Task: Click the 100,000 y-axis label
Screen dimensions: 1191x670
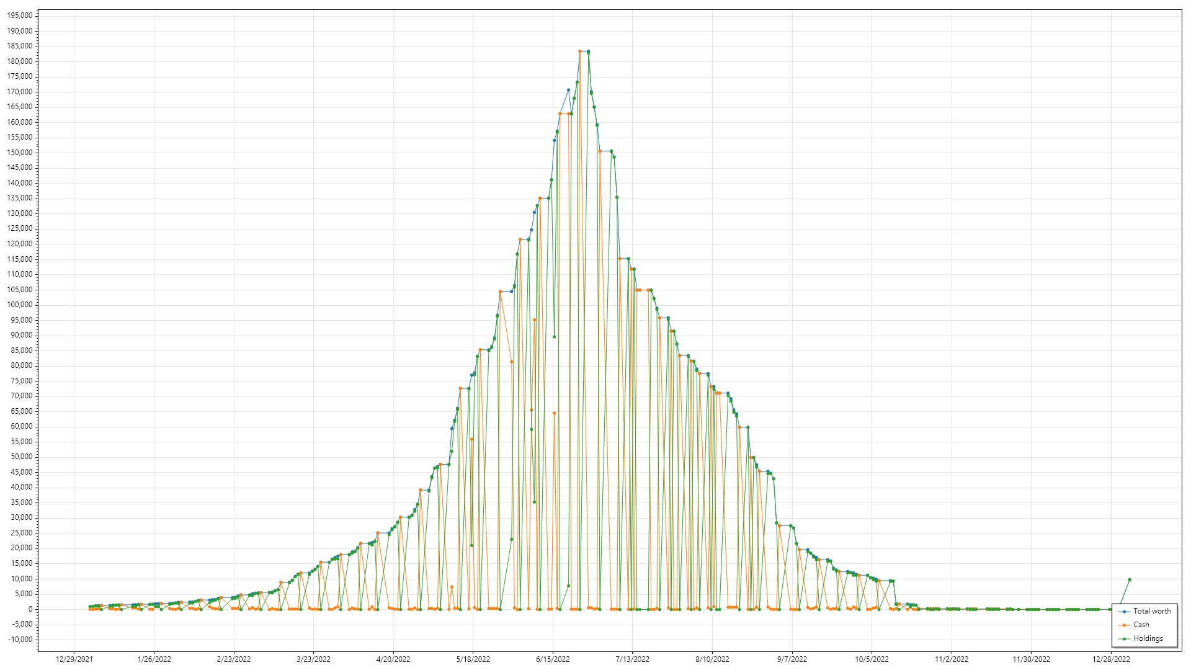Action: coord(20,305)
